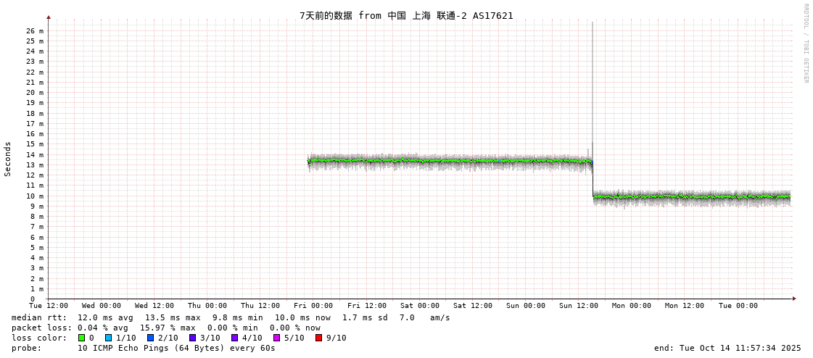This screenshot has height=358, width=813.
Task: Click the '12.0 ms avg' value
Action: 105,317
